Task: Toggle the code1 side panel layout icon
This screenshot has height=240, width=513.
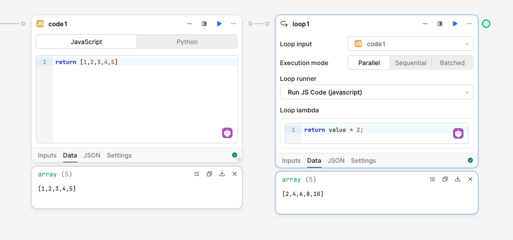Action: point(204,24)
